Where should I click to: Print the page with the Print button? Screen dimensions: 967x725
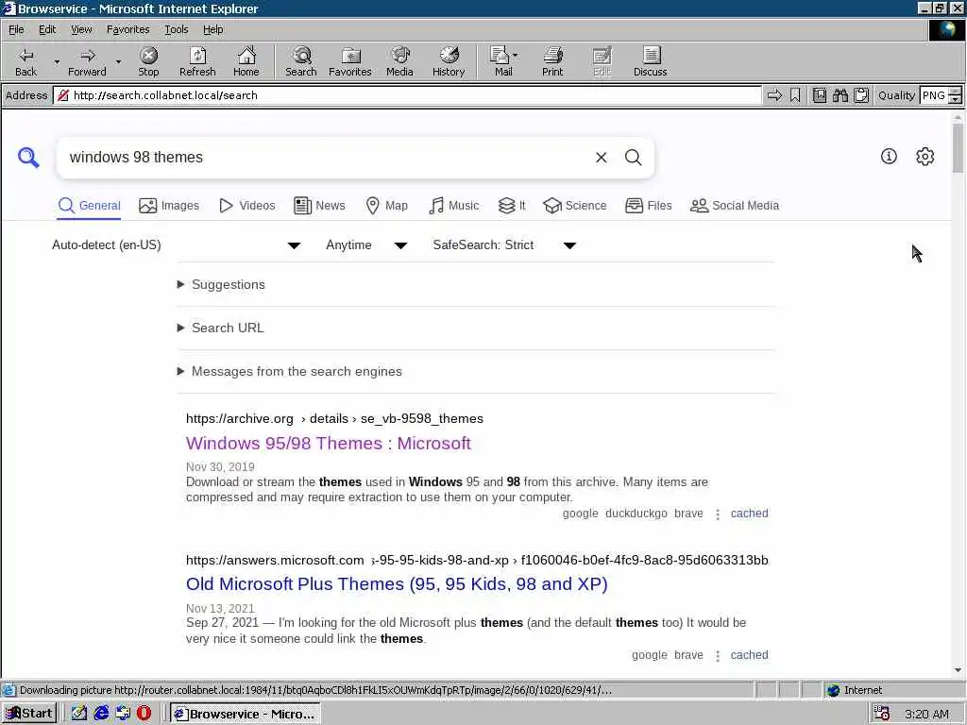[x=552, y=61]
